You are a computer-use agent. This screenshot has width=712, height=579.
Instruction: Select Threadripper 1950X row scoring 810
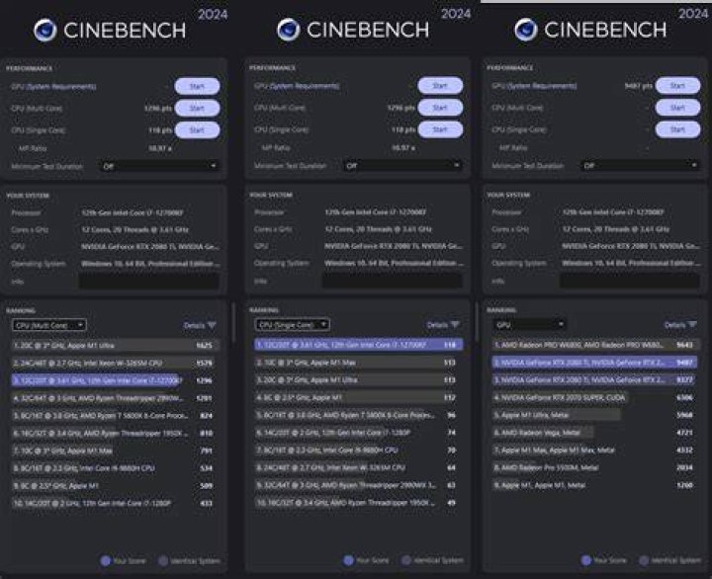[116, 434]
